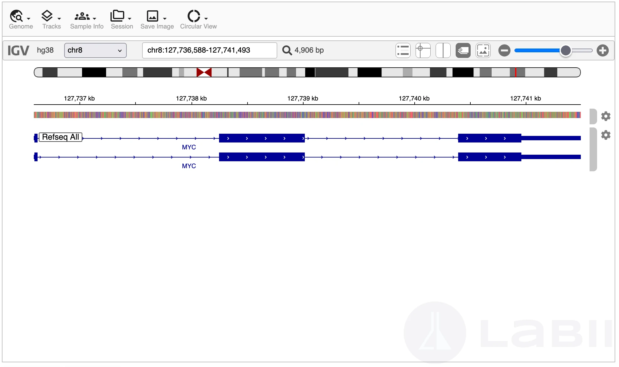Click the zoom slider handle
This screenshot has width=619, height=367.
point(565,50)
